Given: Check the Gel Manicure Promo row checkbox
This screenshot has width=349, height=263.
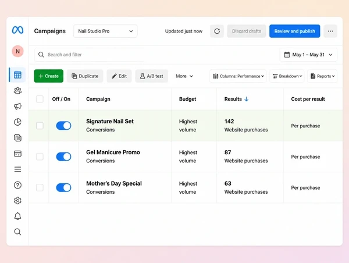Looking at the screenshot, I should 40,157.
